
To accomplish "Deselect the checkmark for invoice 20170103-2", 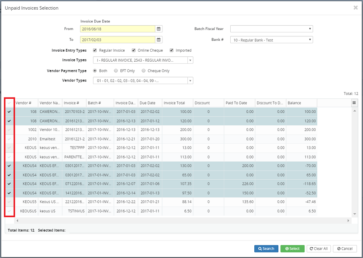I will tap(9, 112).
